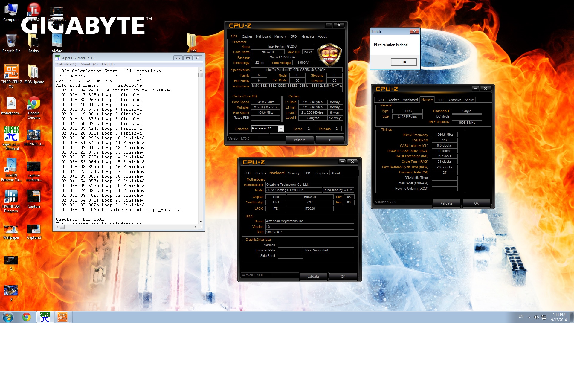Open Chrome from the taskbar
Viewport: 574px width, 366px height.
27,317
